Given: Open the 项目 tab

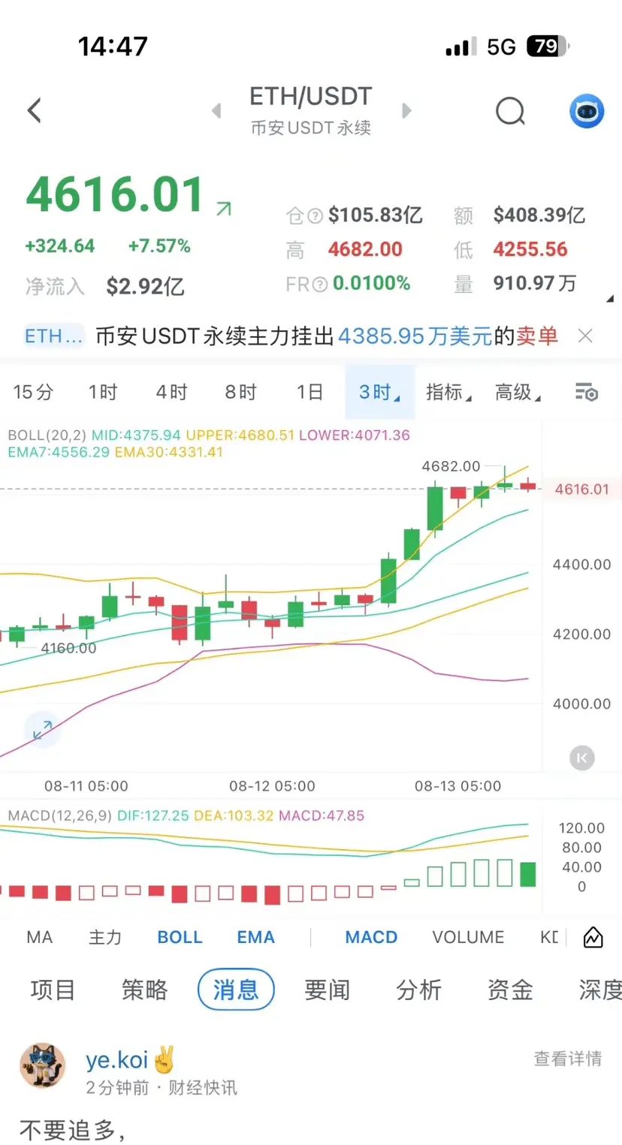Looking at the screenshot, I should coord(53,990).
